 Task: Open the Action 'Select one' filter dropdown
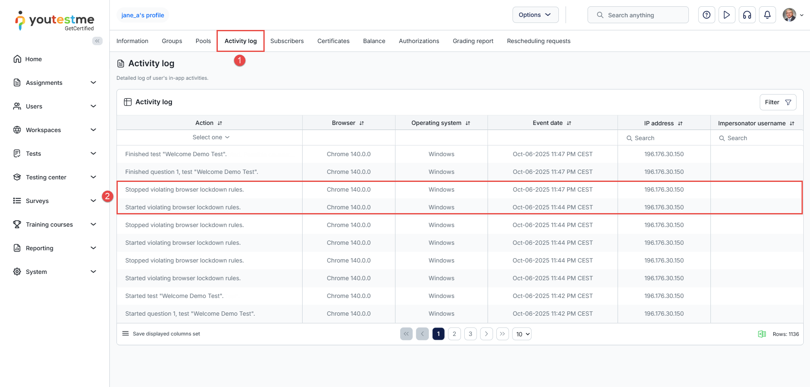click(211, 138)
